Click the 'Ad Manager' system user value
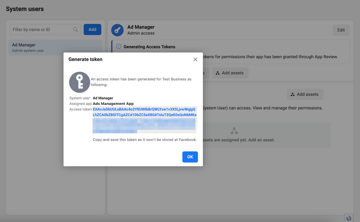This screenshot has height=222, width=360. click(103, 98)
